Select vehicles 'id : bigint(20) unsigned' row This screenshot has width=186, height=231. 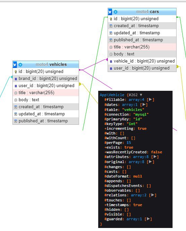point(46,71)
